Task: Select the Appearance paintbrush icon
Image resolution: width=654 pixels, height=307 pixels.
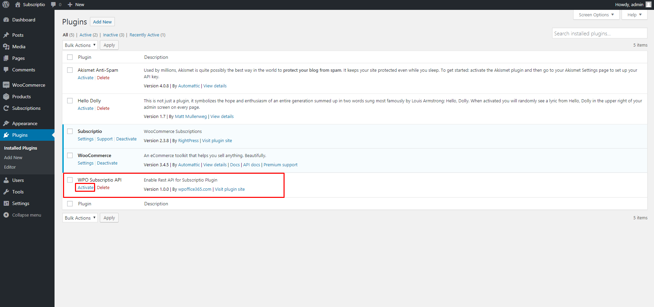Action: 6,123
